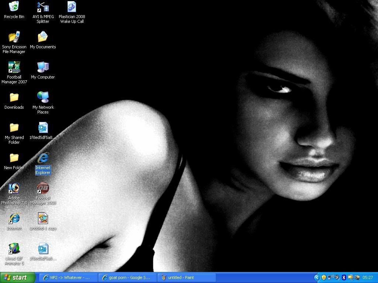Click the yellow monitor tray icon
378x283 pixels.
coord(351,278)
